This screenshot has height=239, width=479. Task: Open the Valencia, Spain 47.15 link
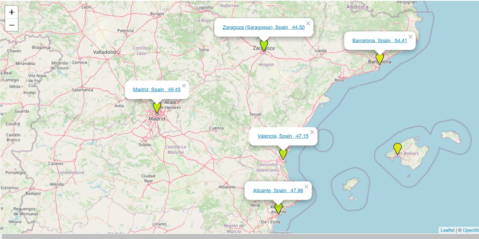click(283, 136)
